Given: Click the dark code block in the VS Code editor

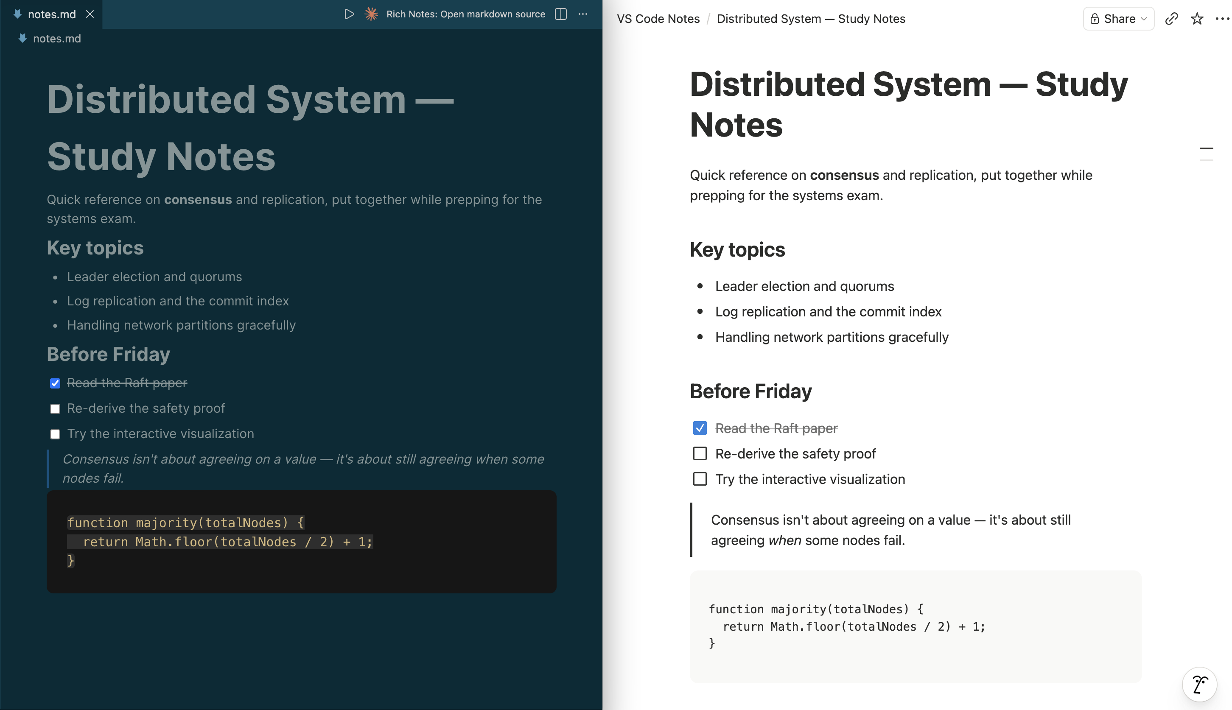Looking at the screenshot, I should (x=301, y=542).
